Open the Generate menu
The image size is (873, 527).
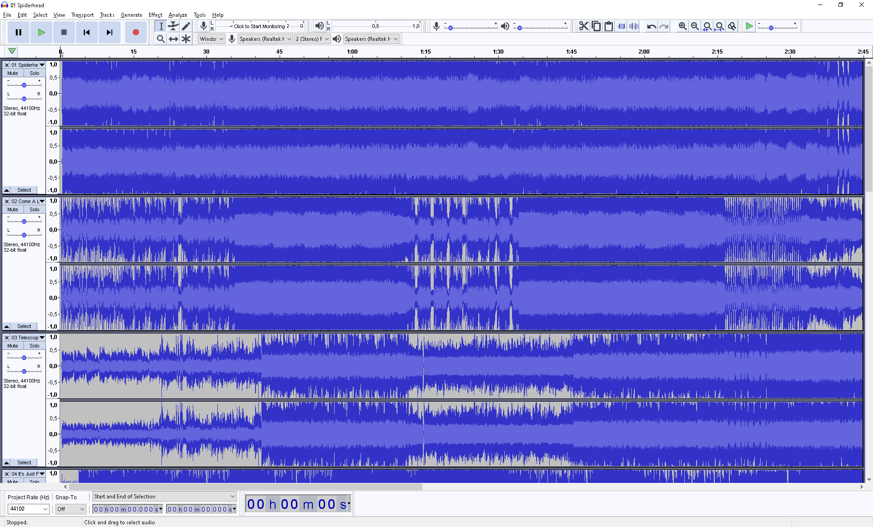pyautogui.click(x=131, y=15)
